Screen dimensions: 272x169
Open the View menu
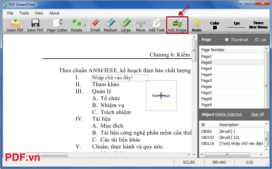pyautogui.click(x=39, y=13)
